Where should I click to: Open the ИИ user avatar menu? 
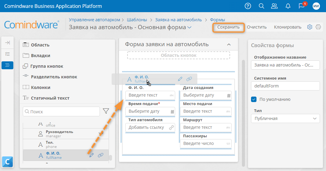click(x=316, y=6)
